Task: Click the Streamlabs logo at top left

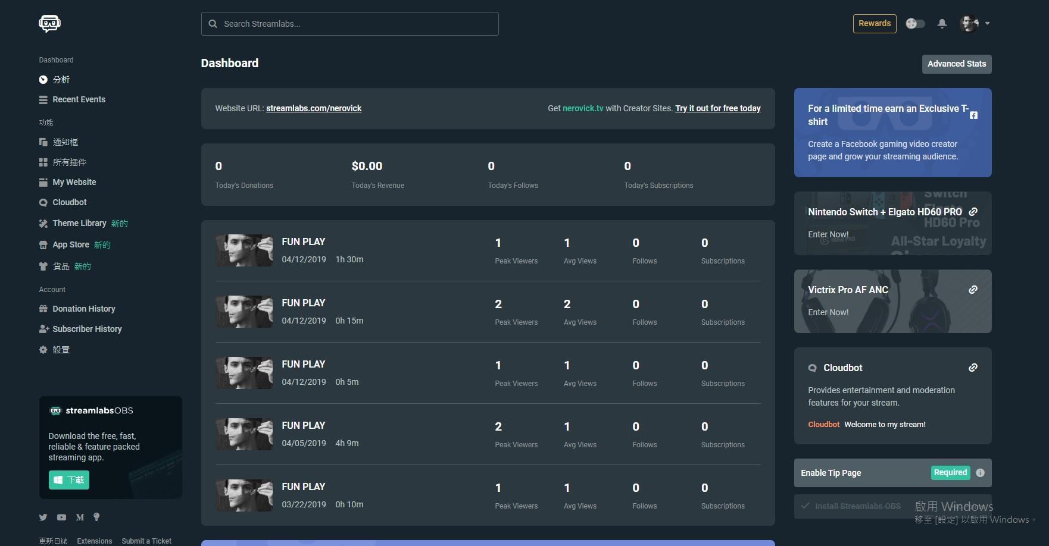Action: pos(49,23)
